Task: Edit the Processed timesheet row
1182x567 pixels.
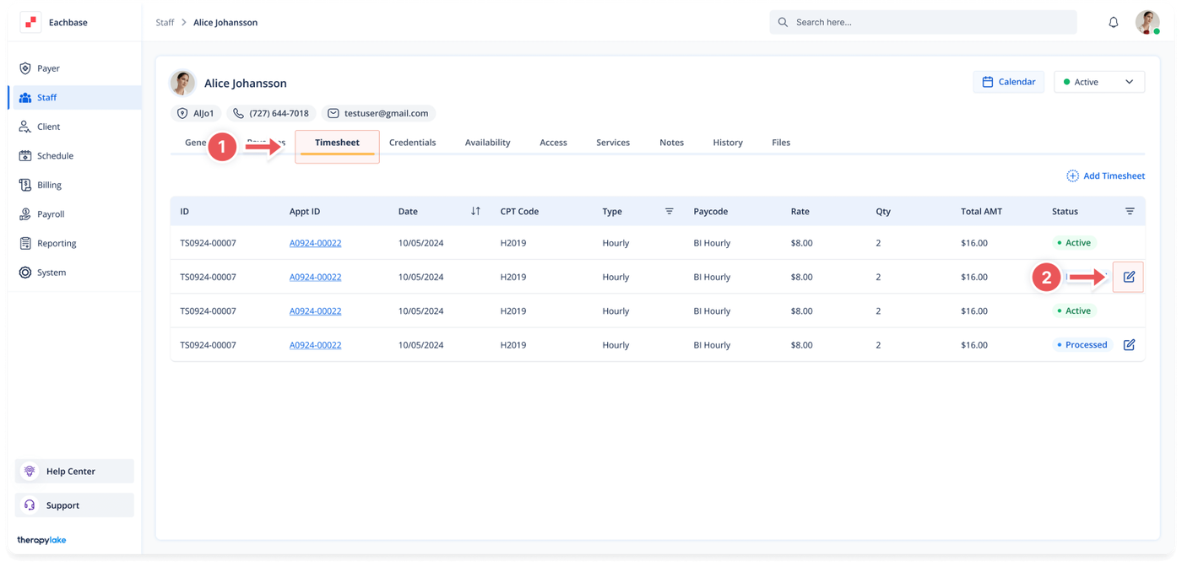Action: 1129,345
